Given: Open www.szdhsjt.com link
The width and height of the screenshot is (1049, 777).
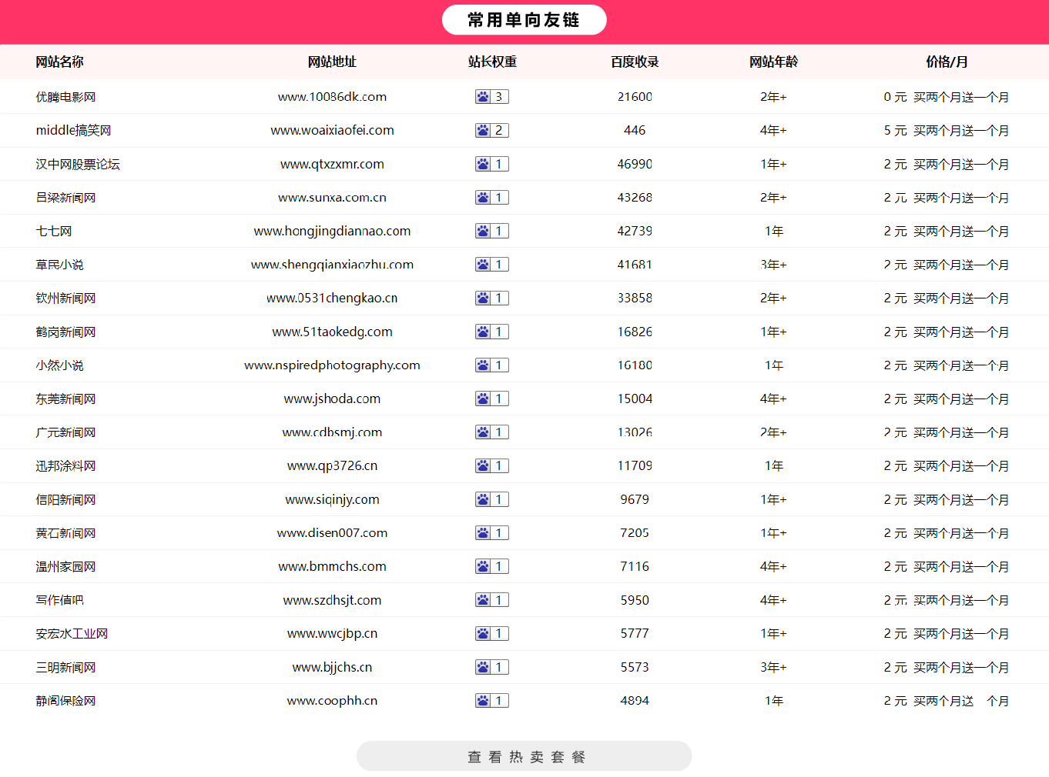Looking at the screenshot, I should [332, 600].
